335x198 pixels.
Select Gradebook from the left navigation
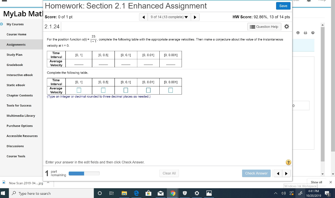[x=15, y=65]
